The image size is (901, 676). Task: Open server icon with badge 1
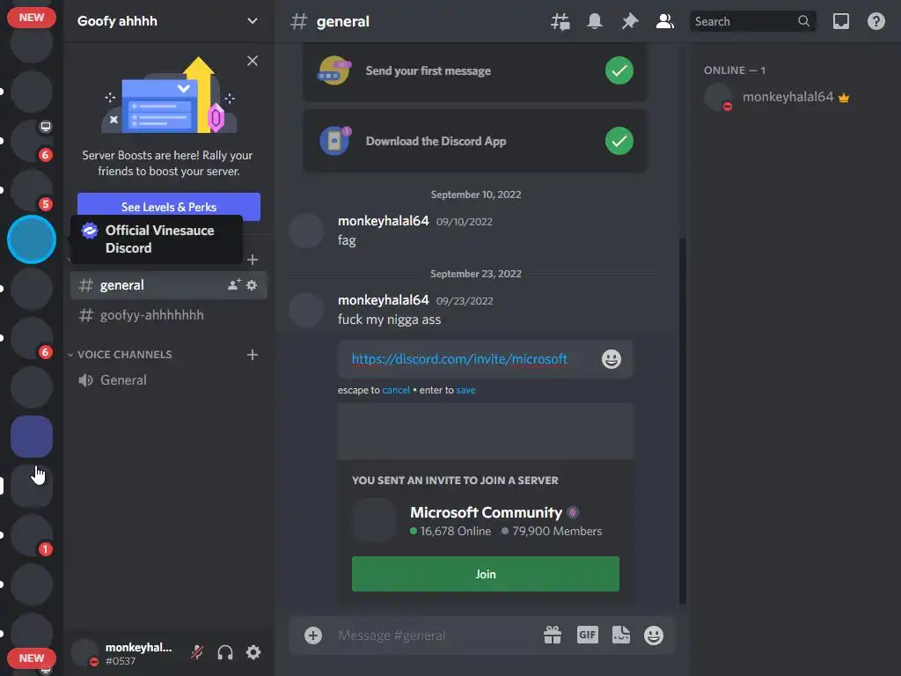pos(32,535)
